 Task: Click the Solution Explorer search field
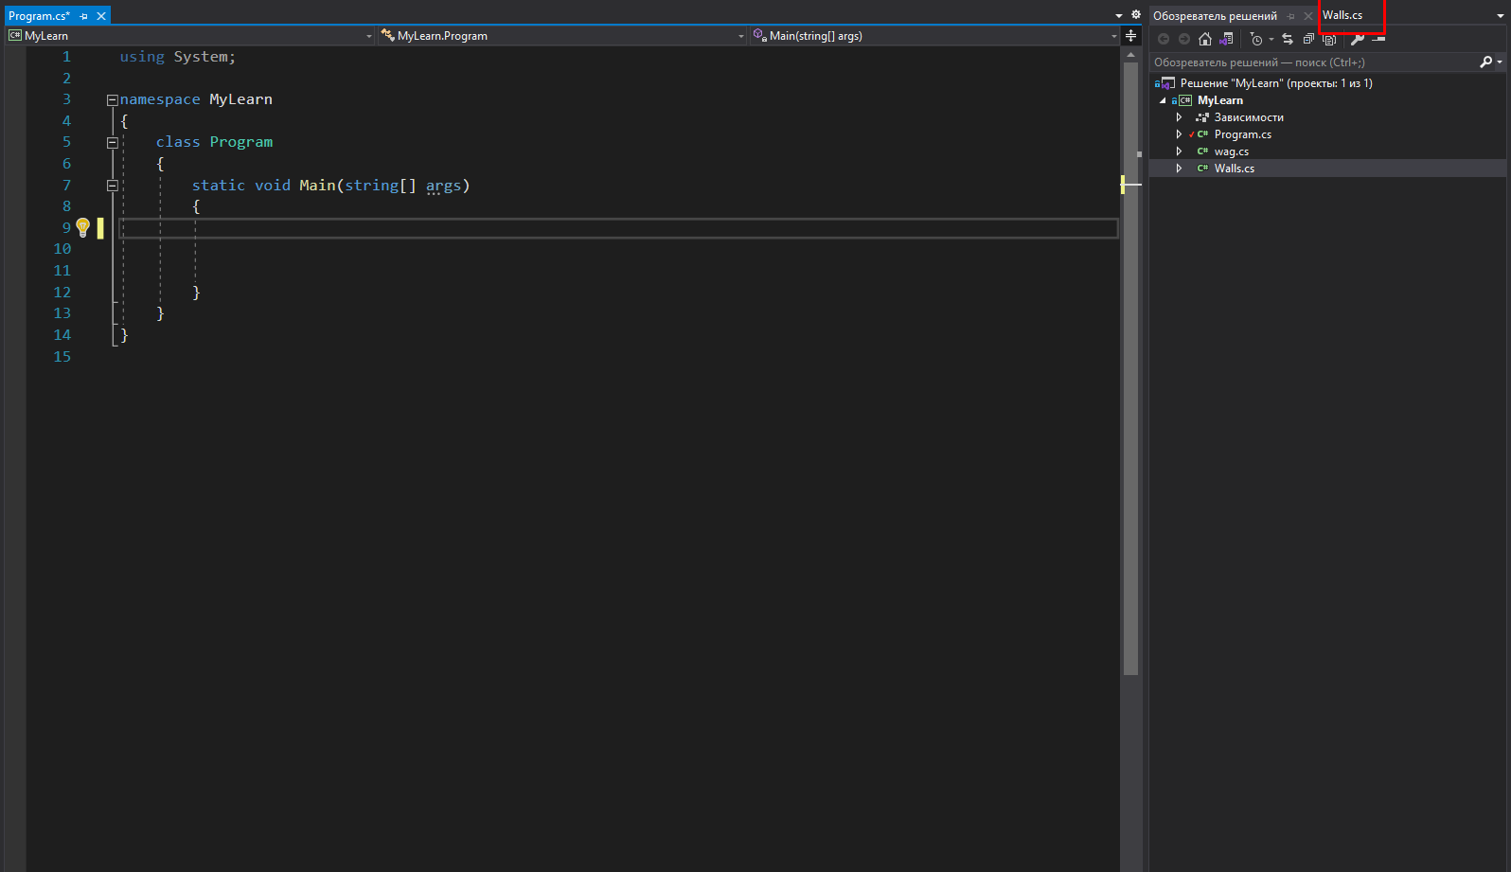[1314, 62]
